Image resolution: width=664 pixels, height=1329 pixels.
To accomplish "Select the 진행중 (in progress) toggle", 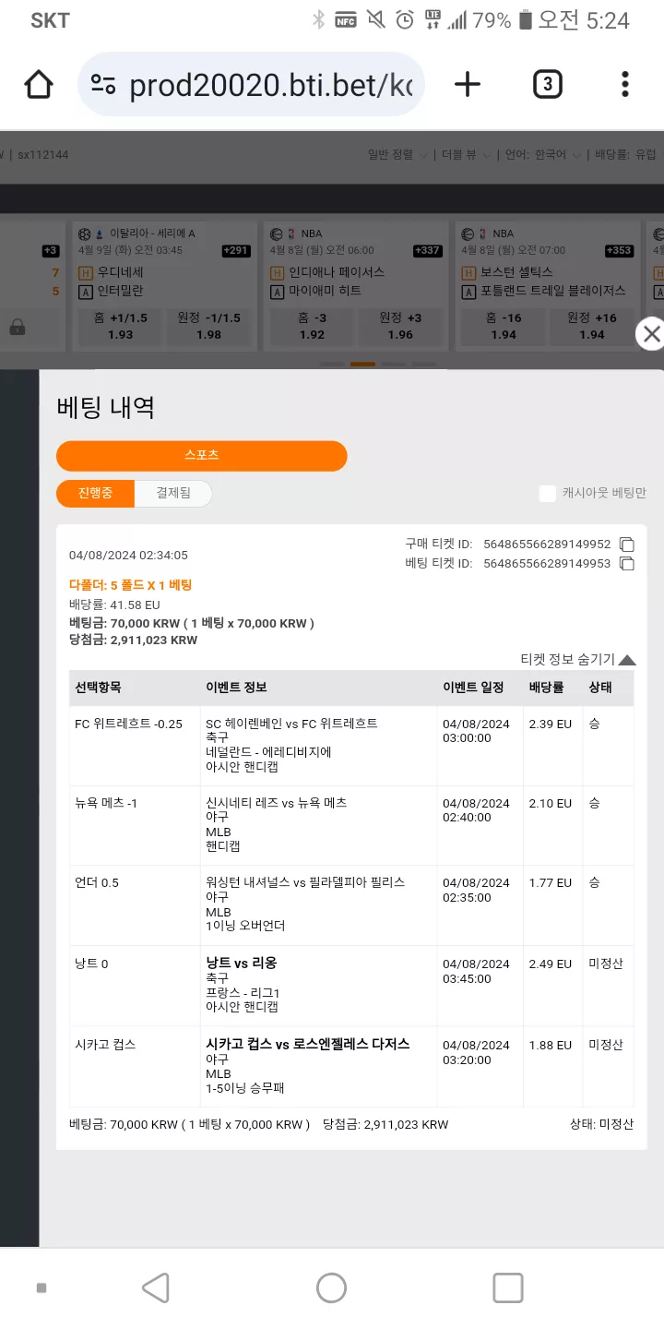I will (95, 493).
